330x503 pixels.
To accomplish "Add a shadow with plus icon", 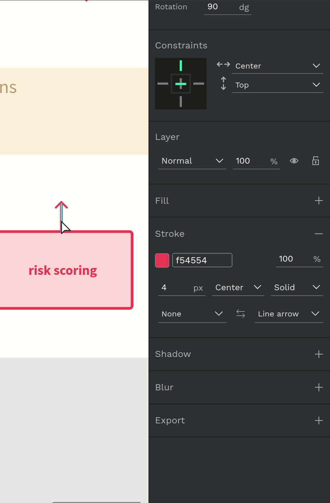I will click(x=319, y=354).
